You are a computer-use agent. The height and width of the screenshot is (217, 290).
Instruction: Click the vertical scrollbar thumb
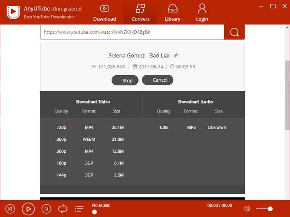[287, 95]
